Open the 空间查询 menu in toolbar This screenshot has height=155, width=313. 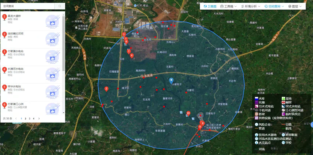[274, 6]
